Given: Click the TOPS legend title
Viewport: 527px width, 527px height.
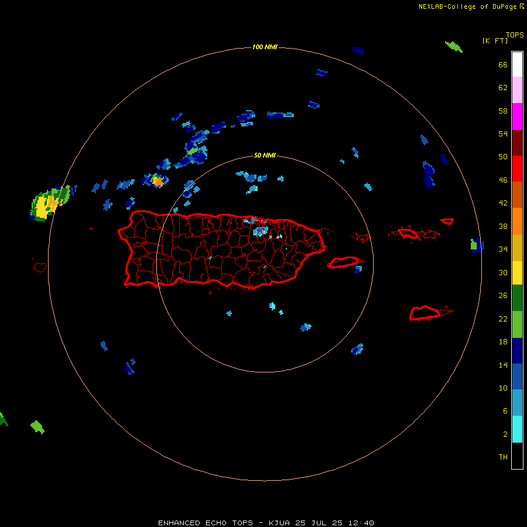Looking at the screenshot, I should pyautogui.click(x=515, y=35).
